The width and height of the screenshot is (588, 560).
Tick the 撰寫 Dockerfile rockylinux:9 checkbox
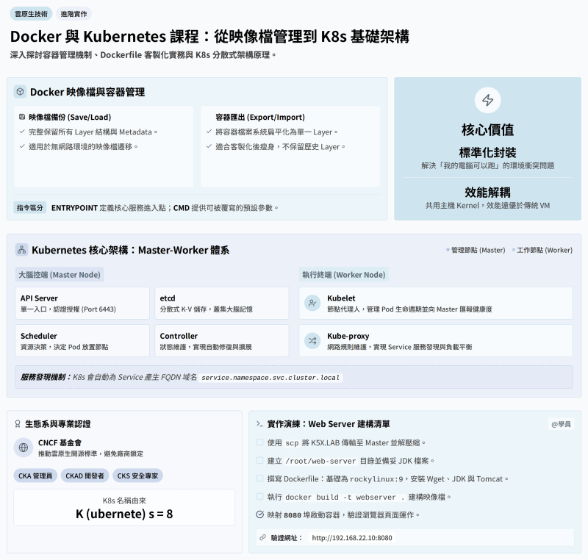pyautogui.click(x=259, y=478)
